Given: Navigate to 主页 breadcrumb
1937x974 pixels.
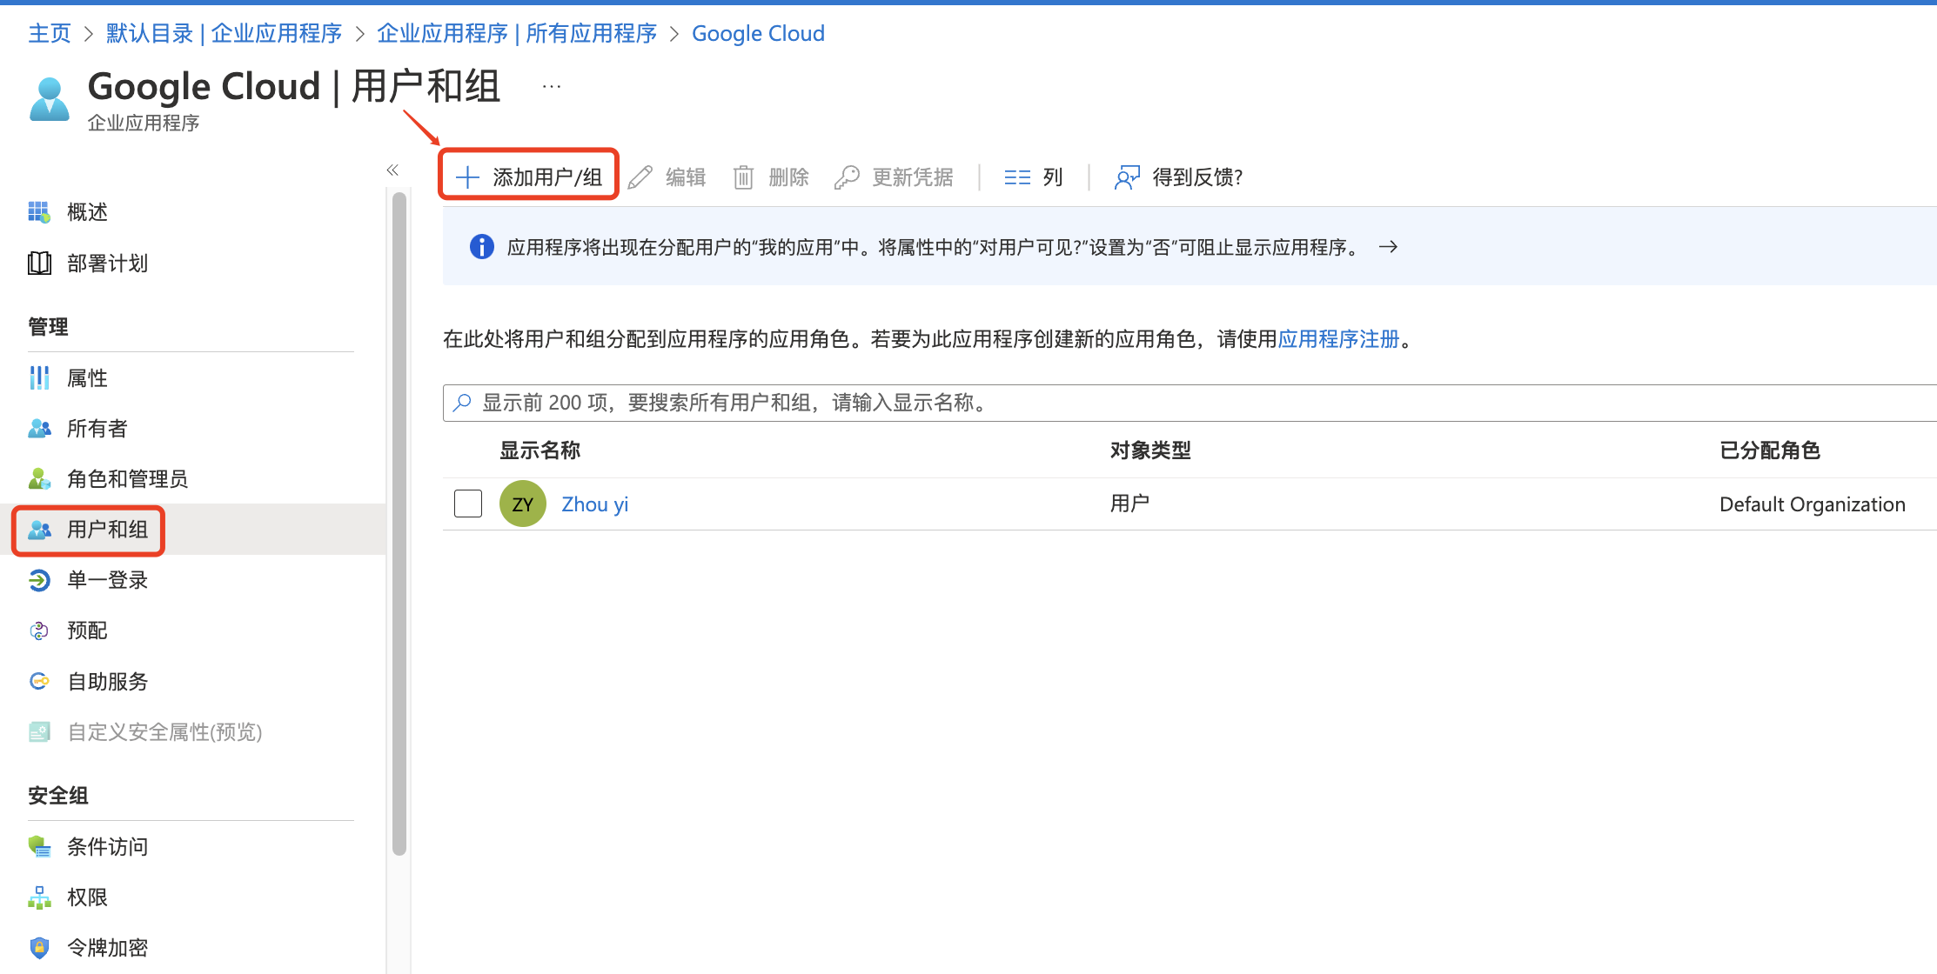Looking at the screenshot, I should point(50,33).
